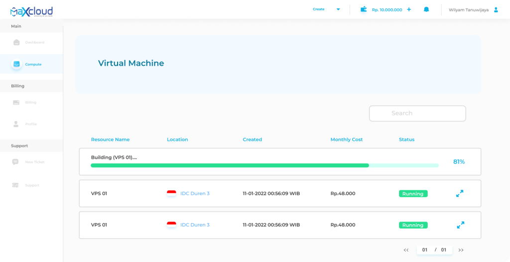Select the Compute sidebar icon

tap(16, 64)
